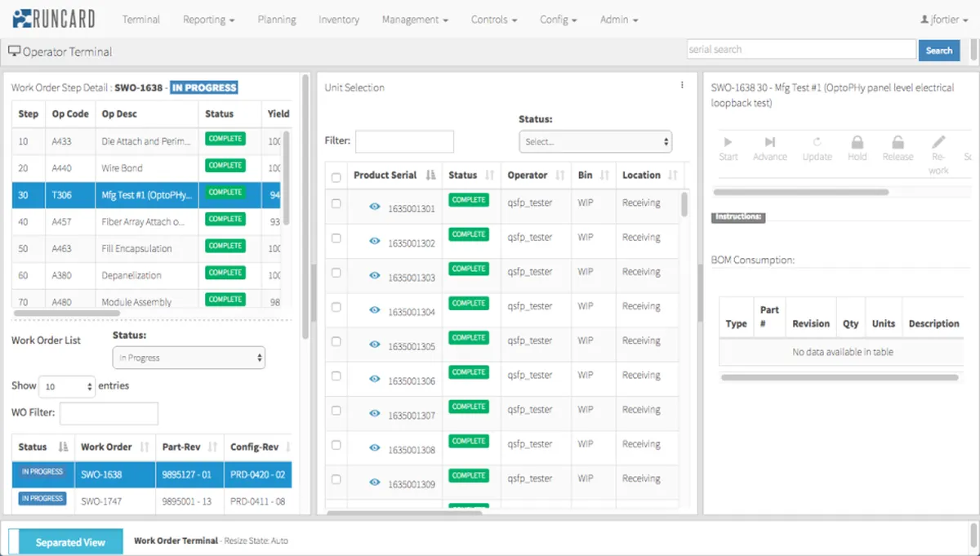
Task: Check the box for serial 1635001305
Action: pos(336,341)
